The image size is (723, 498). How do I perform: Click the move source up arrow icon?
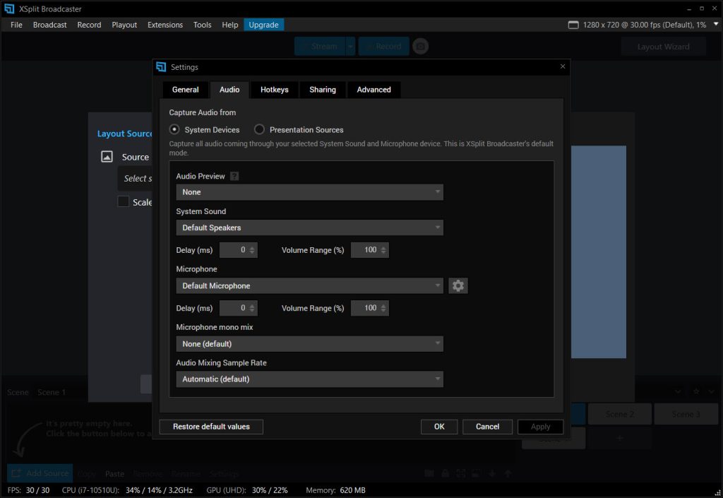point(508,473)
